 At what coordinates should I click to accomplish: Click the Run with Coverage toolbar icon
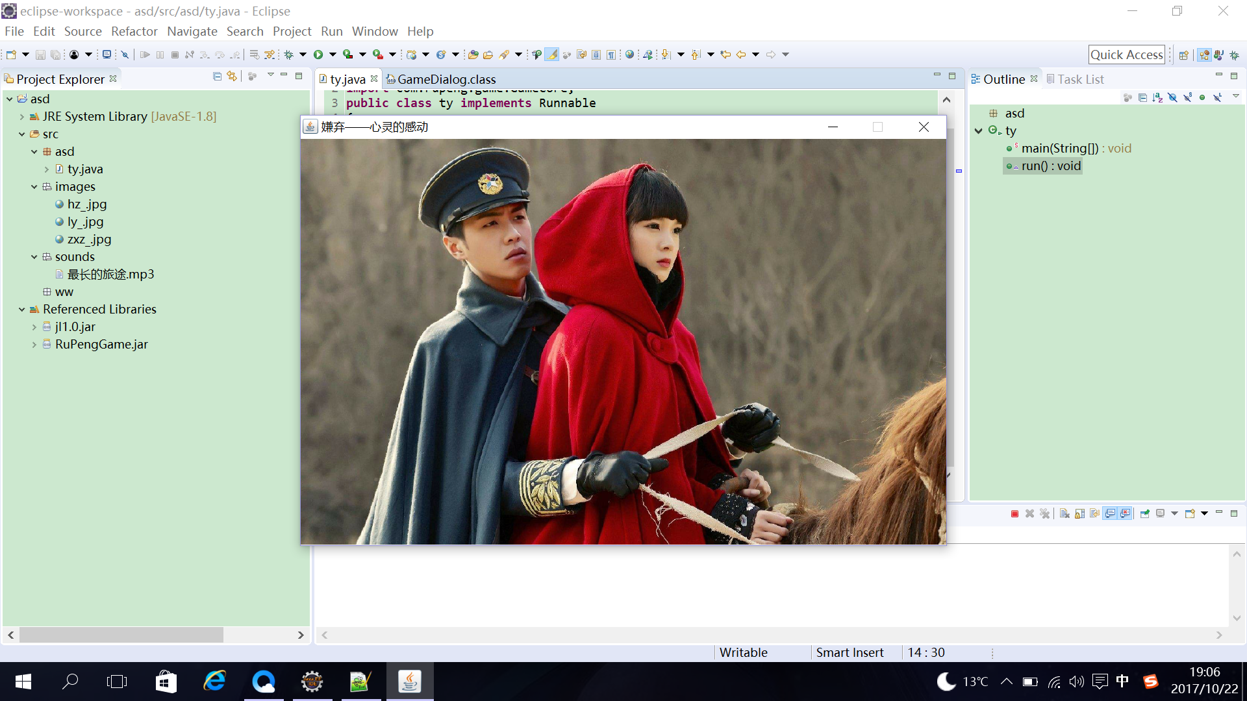(348, 55)
